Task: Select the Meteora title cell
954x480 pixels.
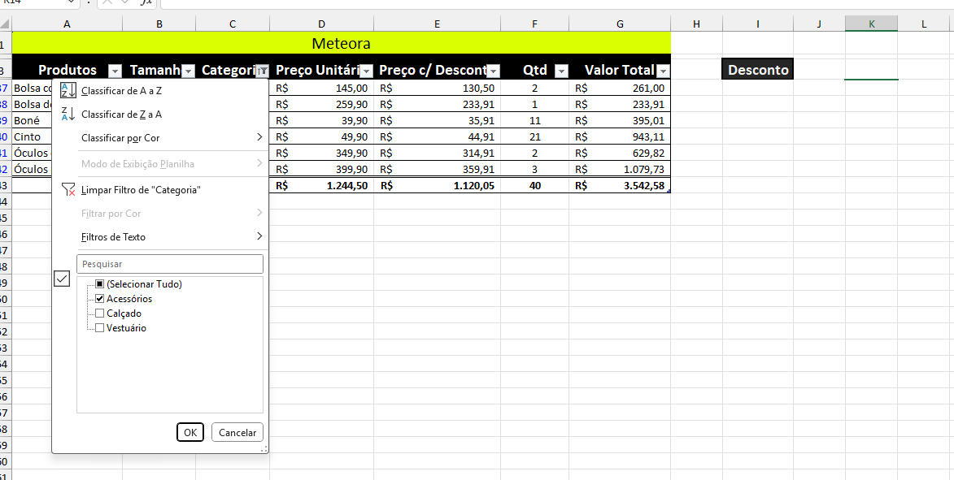Action: click(342, 43)
